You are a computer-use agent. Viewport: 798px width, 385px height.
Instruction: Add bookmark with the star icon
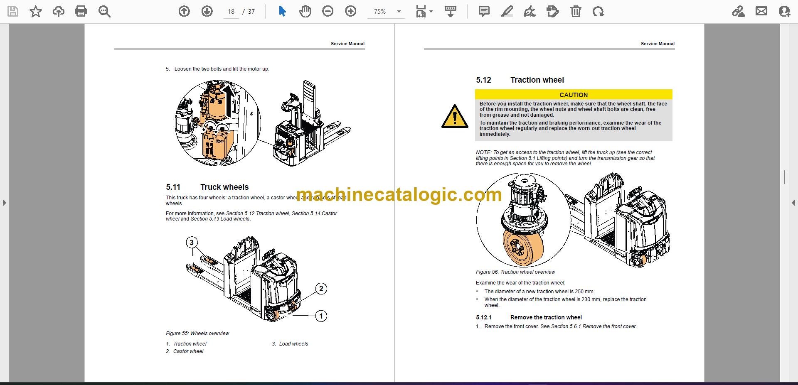click(36, 11)
